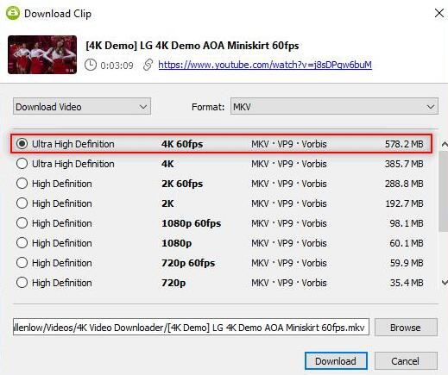Click the video thumbnail preview
Screen dimensions: 448x375
42,54
